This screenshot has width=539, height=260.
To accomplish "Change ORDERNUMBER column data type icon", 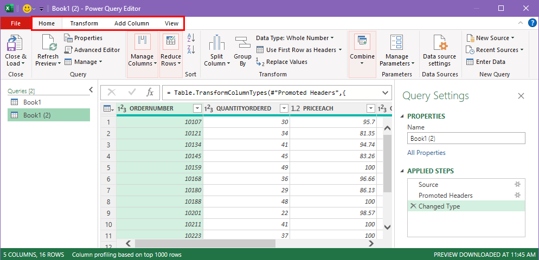I will coord(122,108).
